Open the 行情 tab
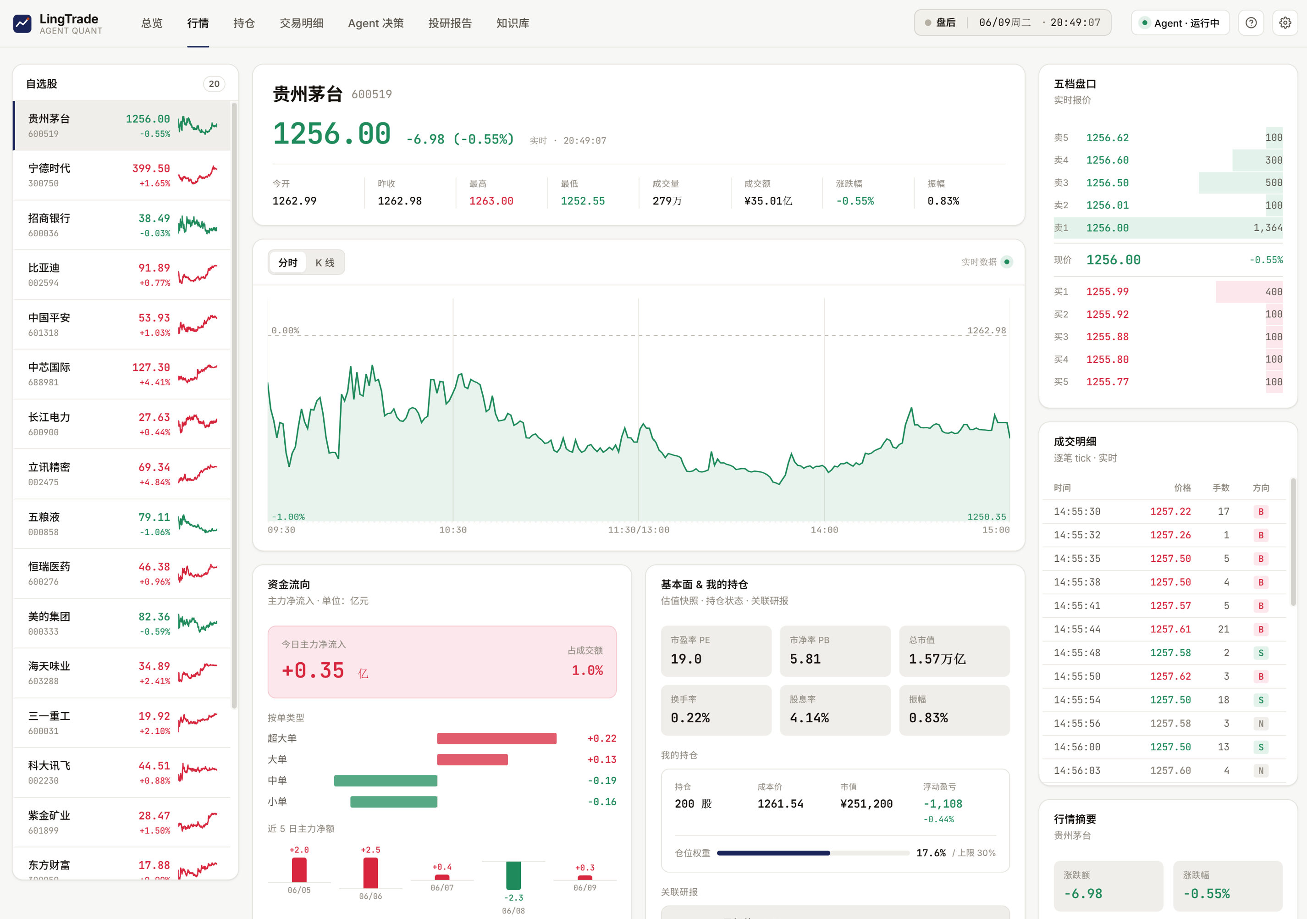The width and height of the screenshot is (1307, 919). click(x=198, y=23)
